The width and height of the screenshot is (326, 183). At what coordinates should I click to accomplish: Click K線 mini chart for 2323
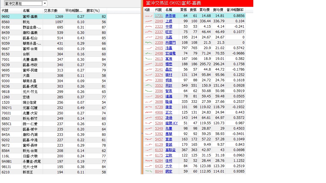coord(149,27)
